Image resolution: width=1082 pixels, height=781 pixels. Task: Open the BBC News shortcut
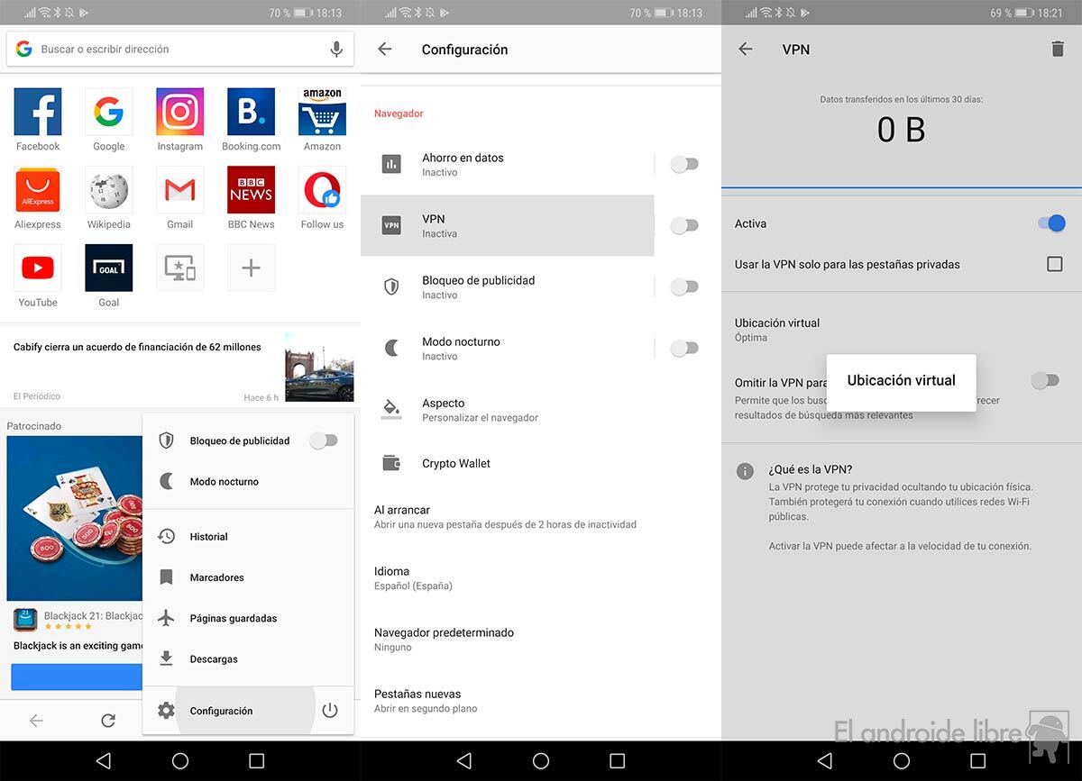(251, 190)
